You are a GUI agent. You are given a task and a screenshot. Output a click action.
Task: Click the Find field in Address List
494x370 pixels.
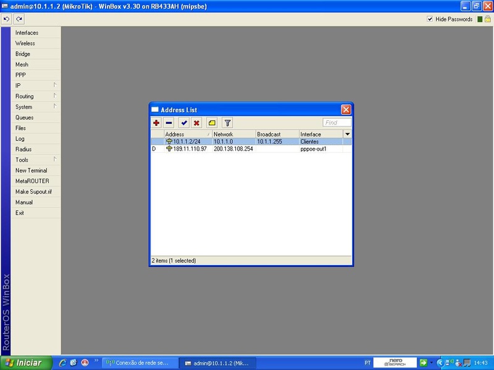click(x=337, y=122)
